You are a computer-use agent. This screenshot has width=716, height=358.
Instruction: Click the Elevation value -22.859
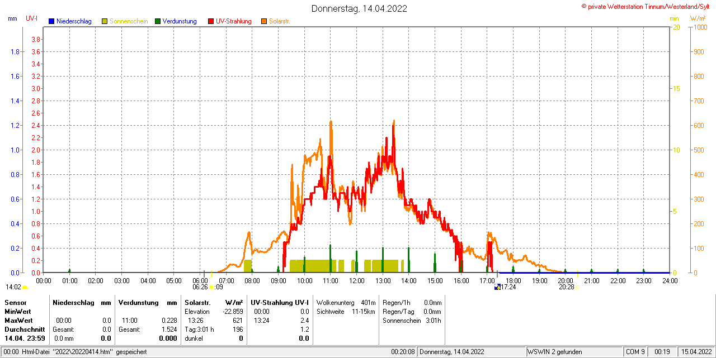[x=232, y=312]
